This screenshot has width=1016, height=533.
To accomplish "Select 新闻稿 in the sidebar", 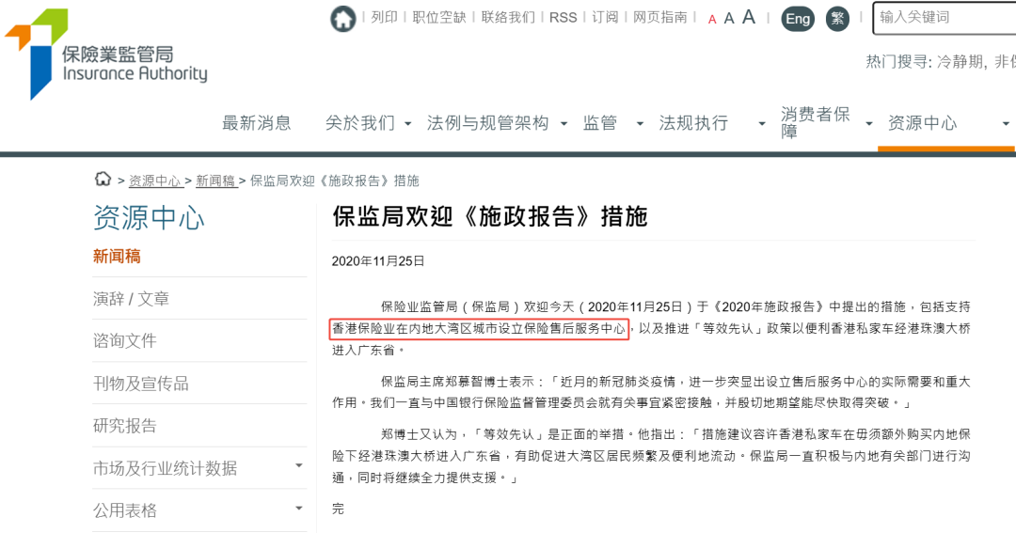I will 117,257.
